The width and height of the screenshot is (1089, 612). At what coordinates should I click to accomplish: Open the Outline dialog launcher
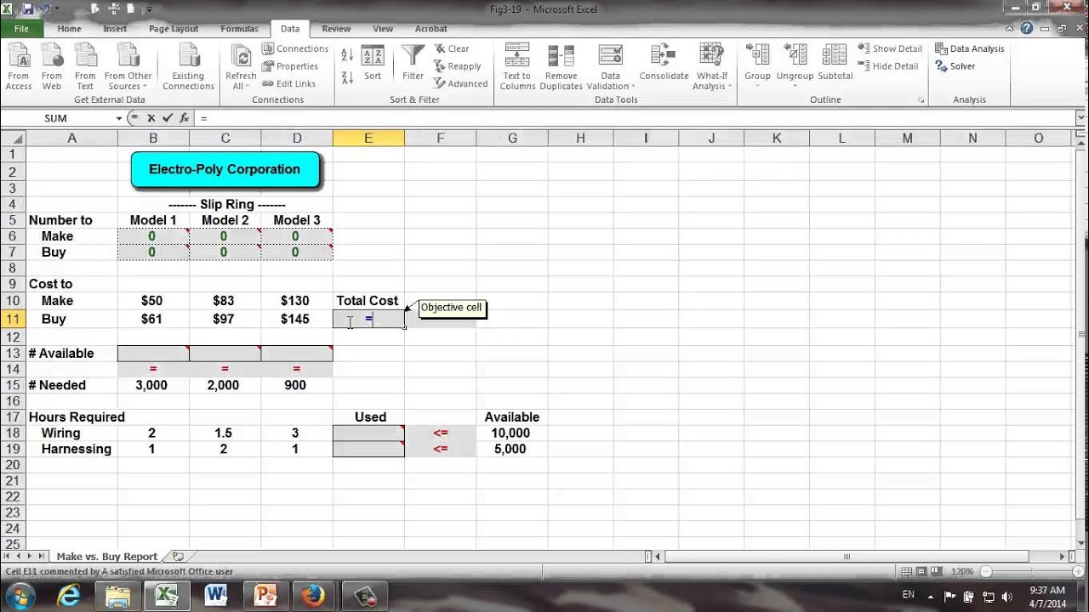click(x=921, y=100)
